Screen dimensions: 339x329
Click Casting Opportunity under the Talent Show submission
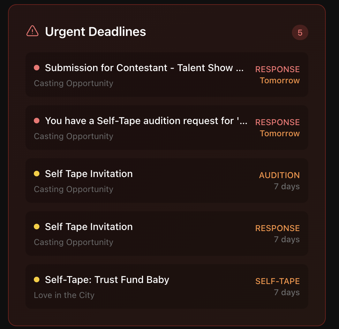[74, 83]
